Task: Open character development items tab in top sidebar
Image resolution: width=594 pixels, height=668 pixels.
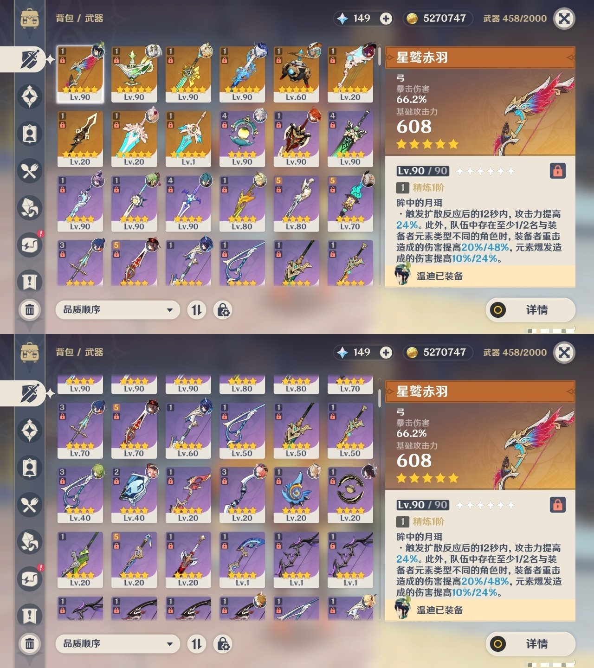Action: [x=30, y=134]
